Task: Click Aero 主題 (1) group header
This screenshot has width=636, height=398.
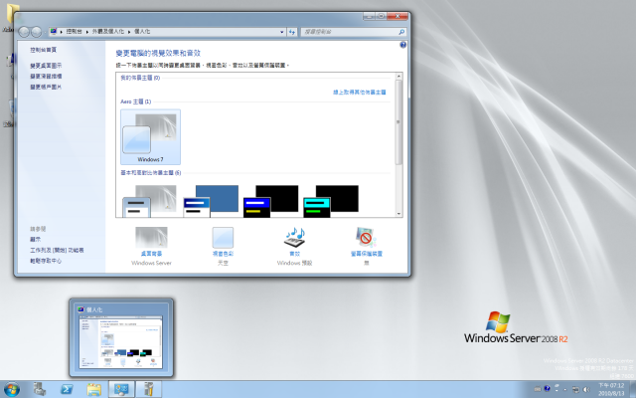Action: click(x=136, y=101)
